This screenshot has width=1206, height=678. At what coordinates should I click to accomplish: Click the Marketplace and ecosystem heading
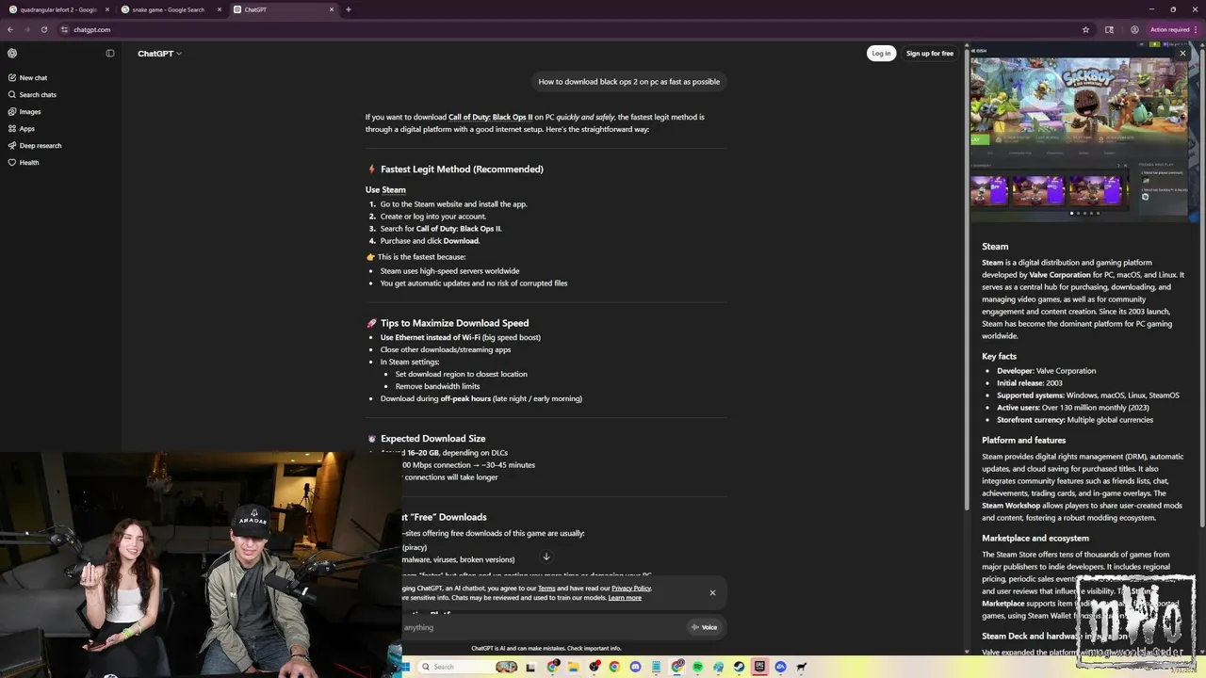(x=1035, y=538)
